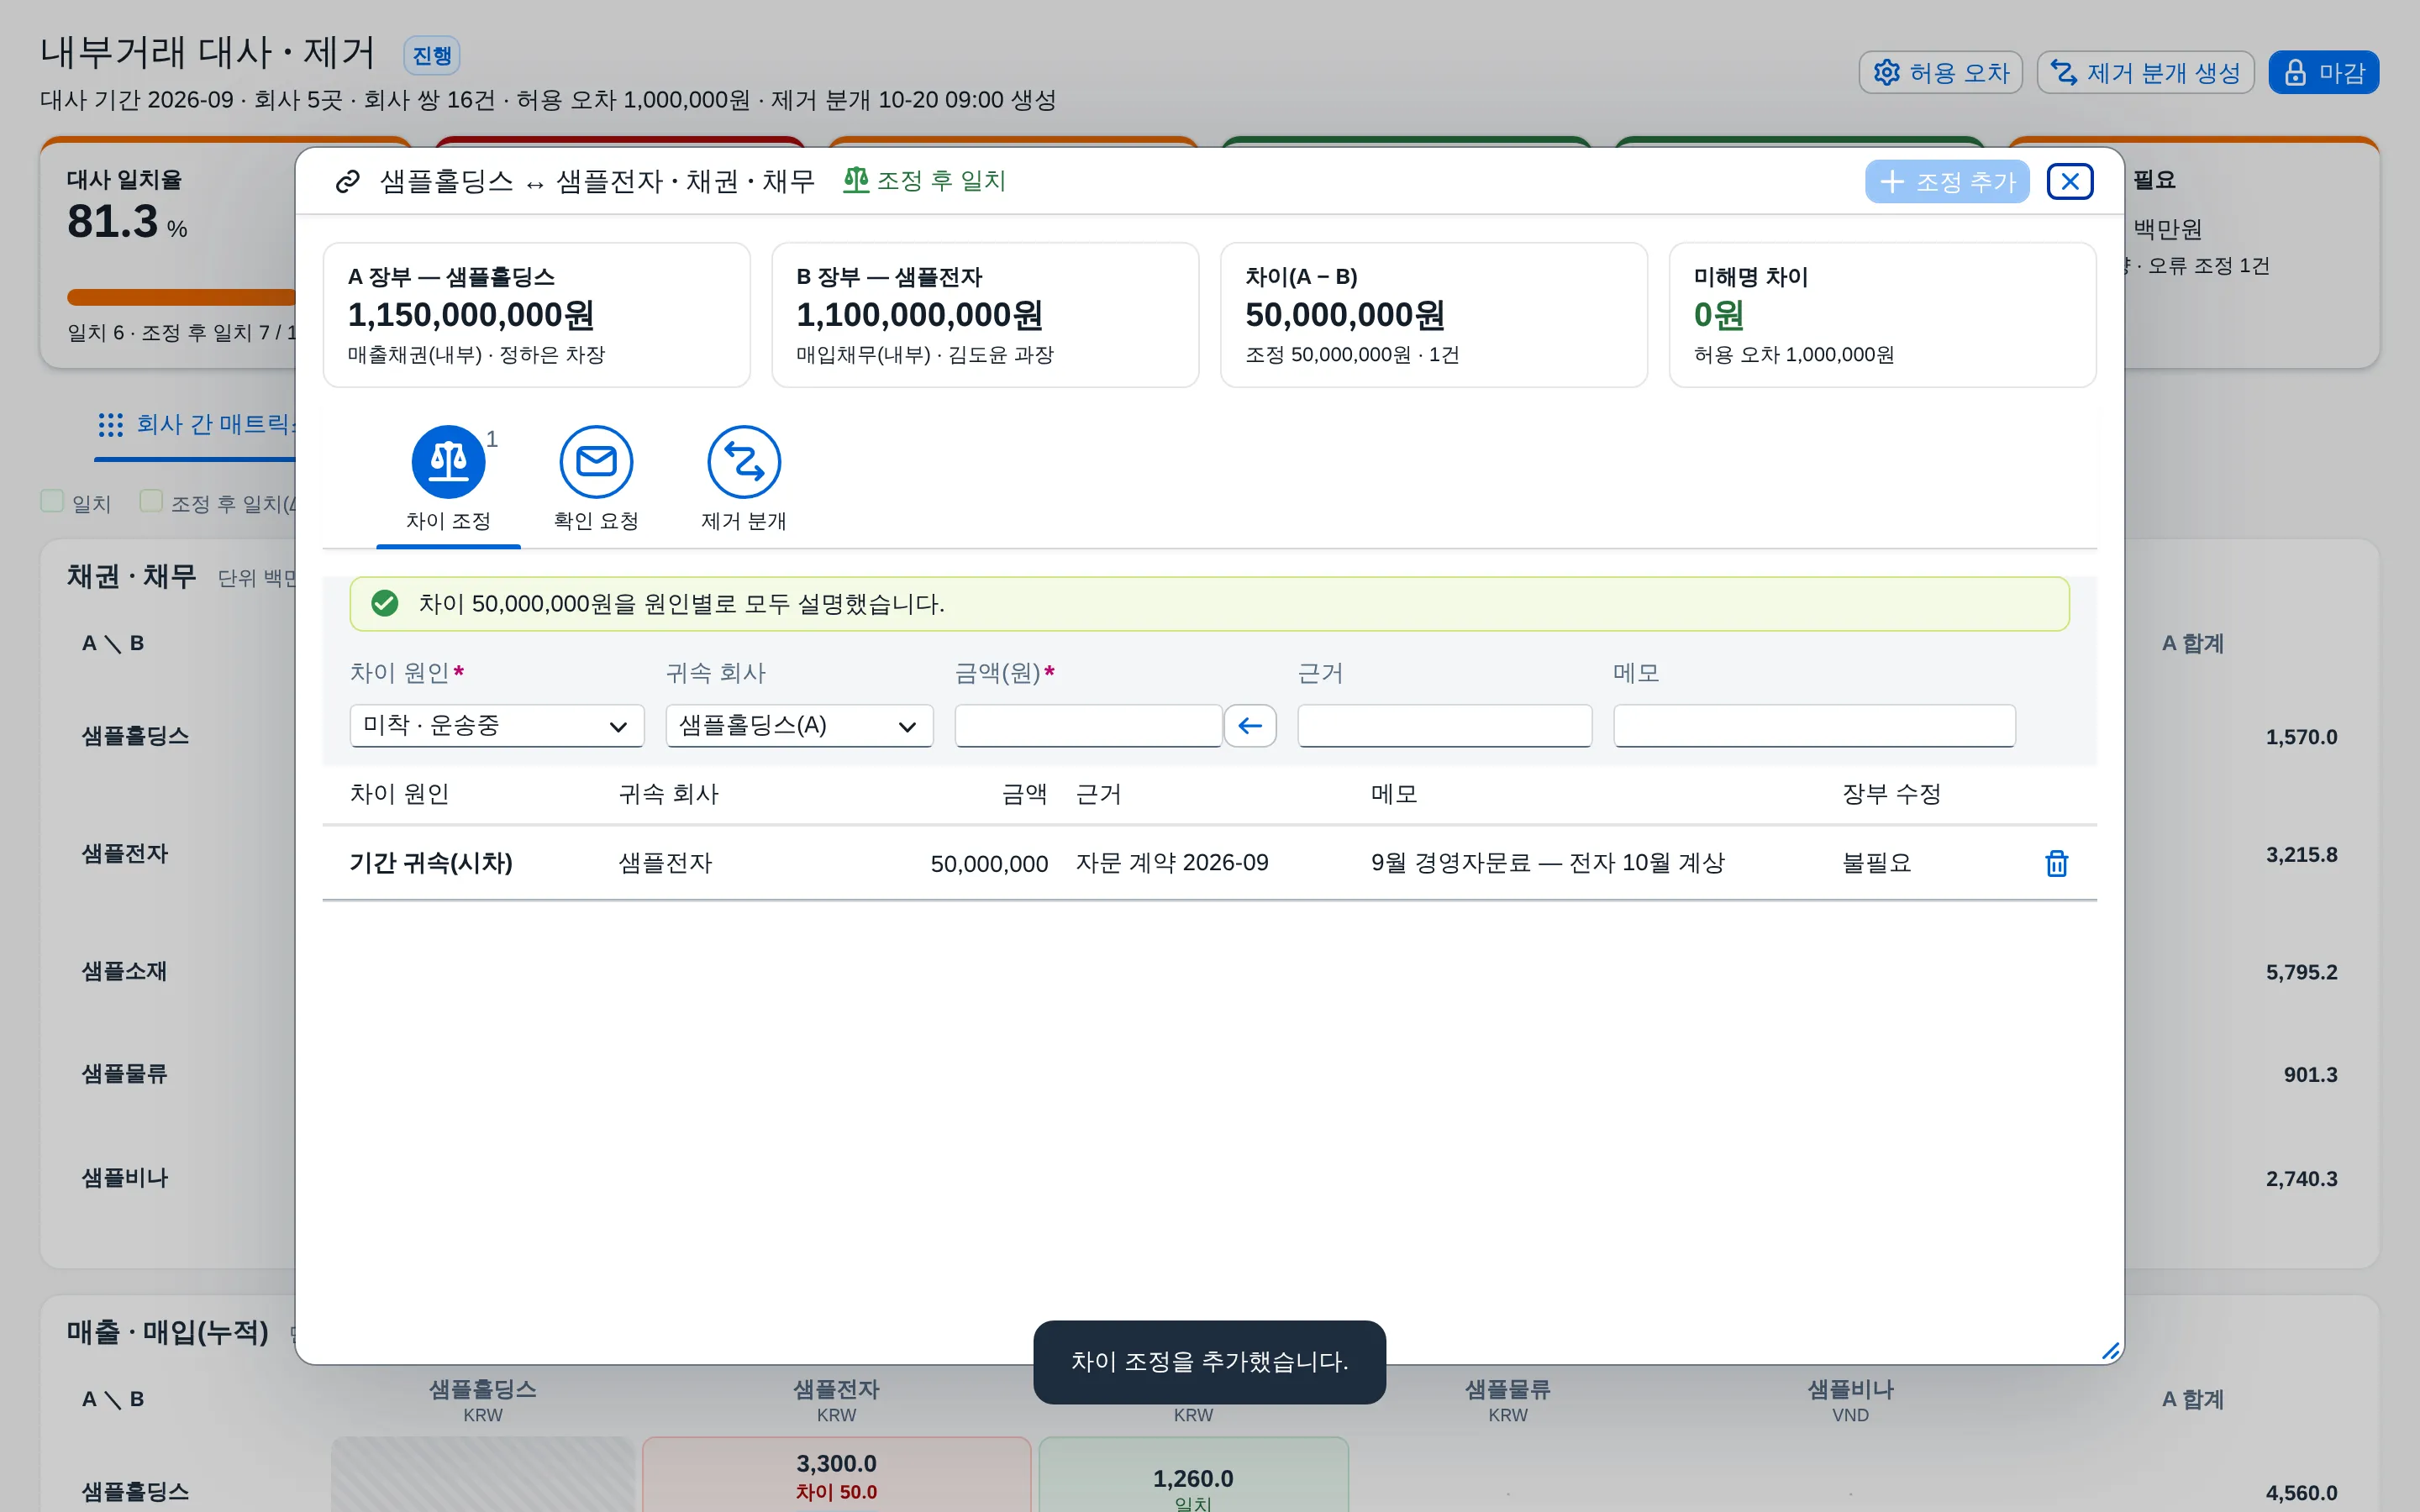Viewport: 2420px width, 1512px height.
Task: Click 제거 분개 생성 button
Action: 2145,73
